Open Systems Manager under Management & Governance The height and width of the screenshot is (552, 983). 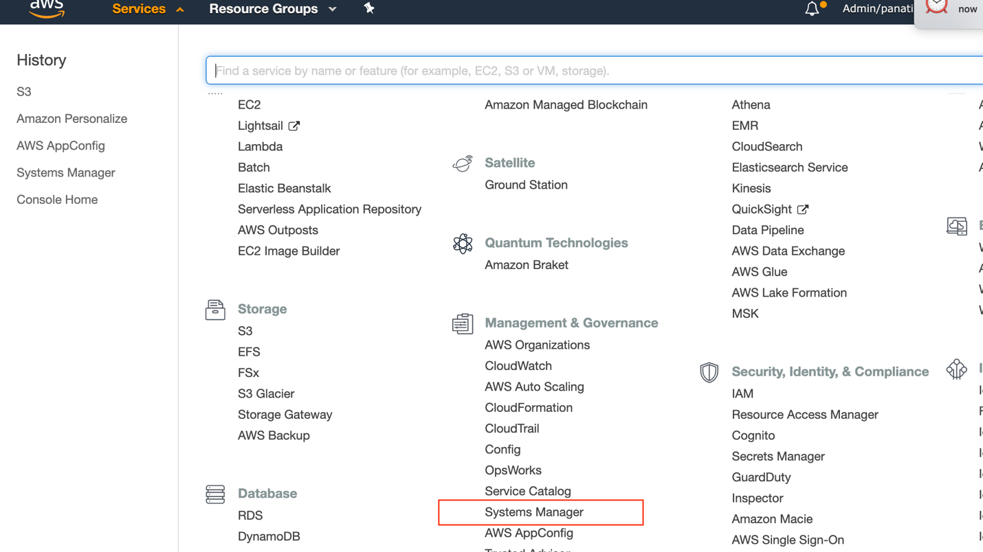click(x=534, y=512)
